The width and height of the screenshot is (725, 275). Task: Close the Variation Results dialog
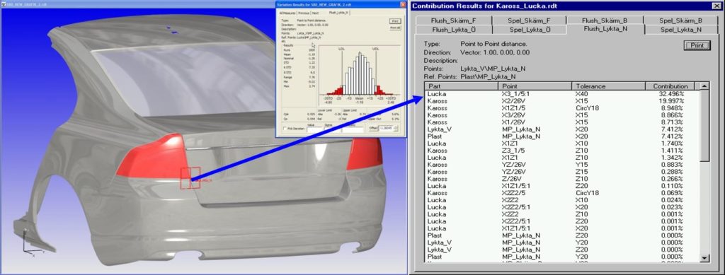(x=402, y=5)
